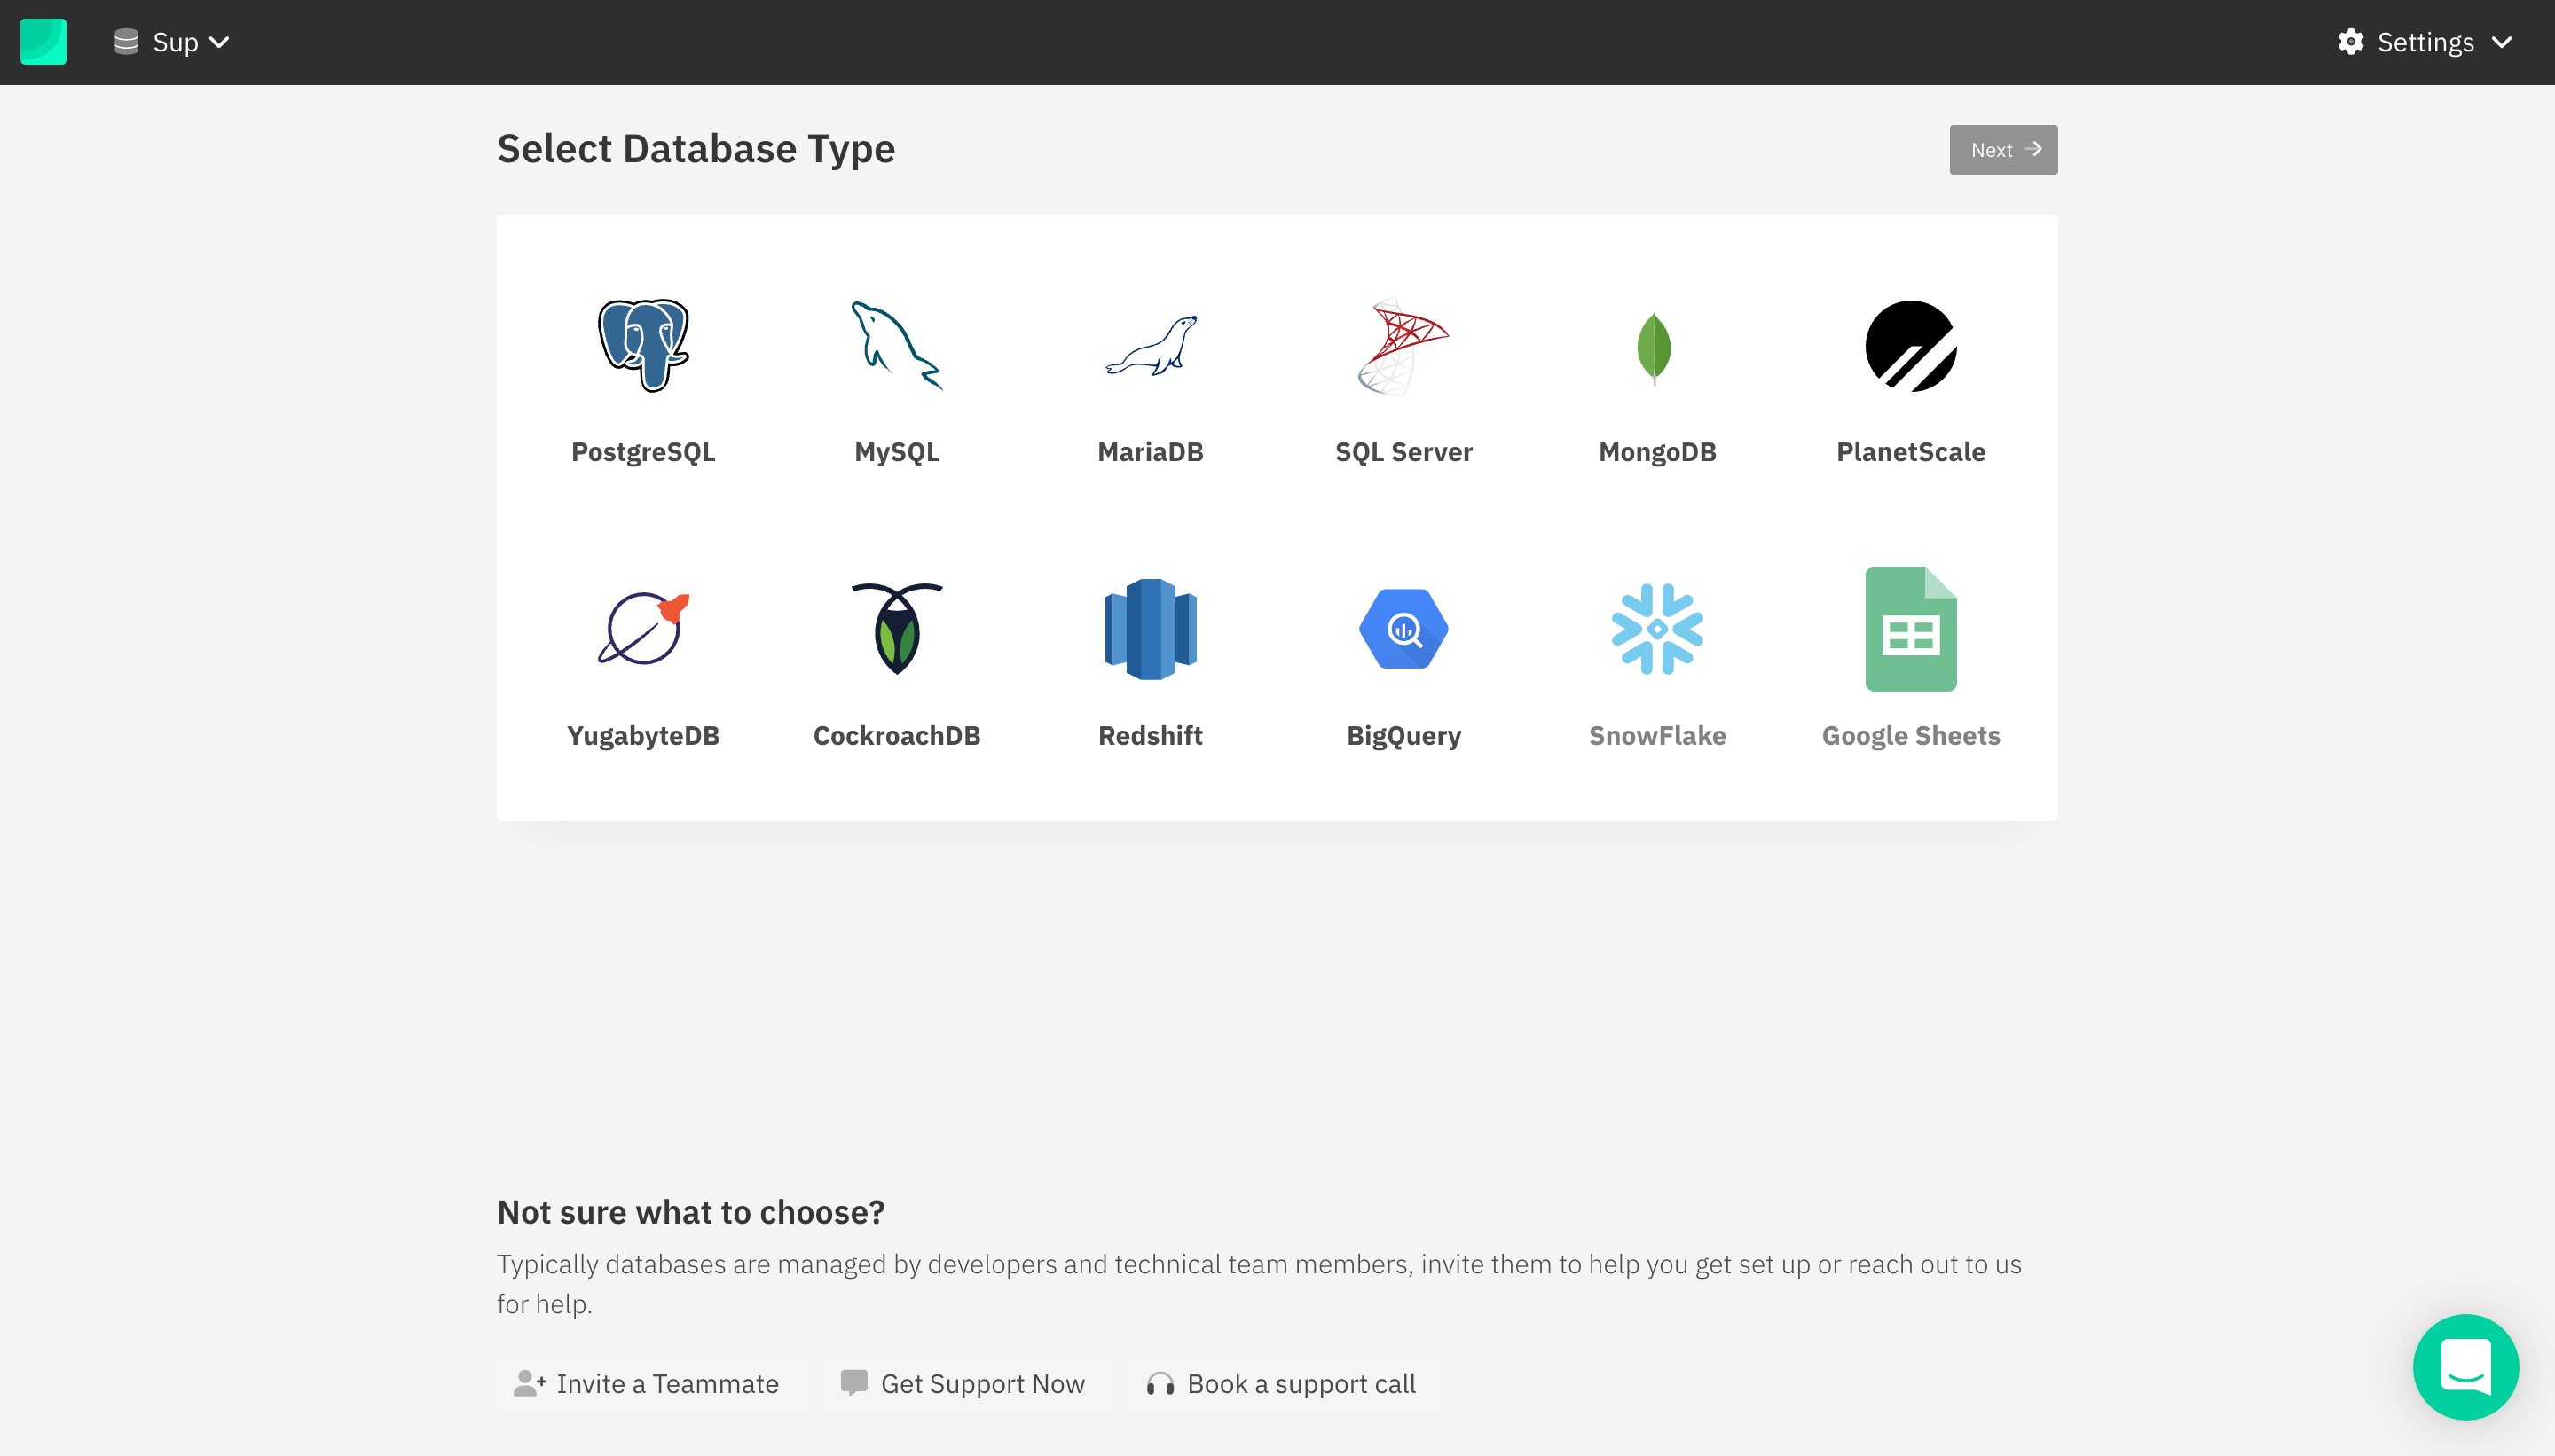Click the database stack icon beside Sup
Viewport: 2555px width, 1456px height.
point(126,42)
